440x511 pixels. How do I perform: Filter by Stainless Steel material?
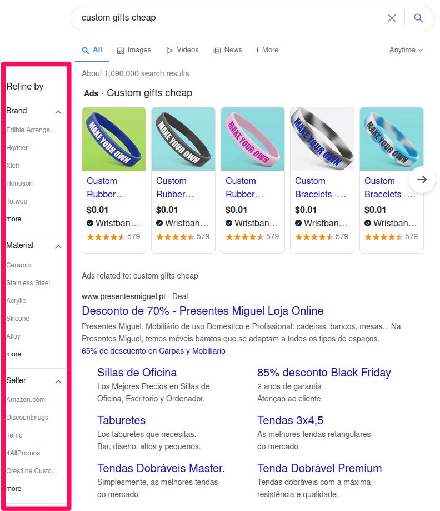(x=28, y=283)
